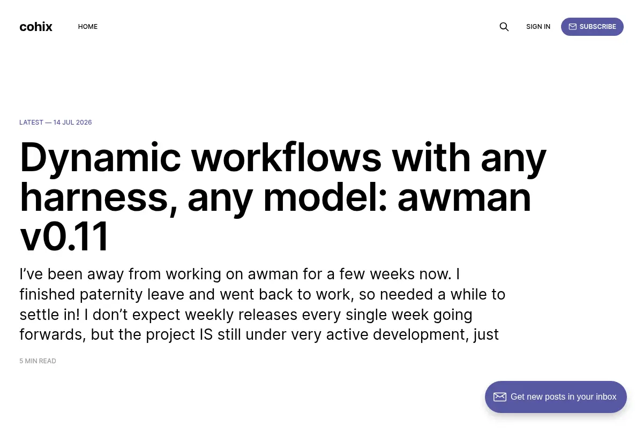
Task: Open post via "Dynamic workflows with any" headline line
Action: [x=283, y=158]
